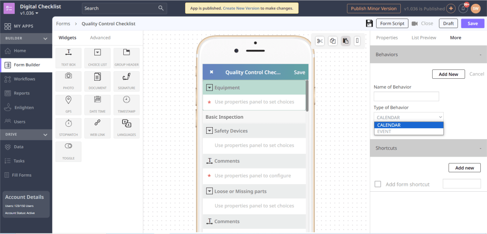487x234 pixels.
Task: Choose the Stopwatch widget
Action: point(69,123)
